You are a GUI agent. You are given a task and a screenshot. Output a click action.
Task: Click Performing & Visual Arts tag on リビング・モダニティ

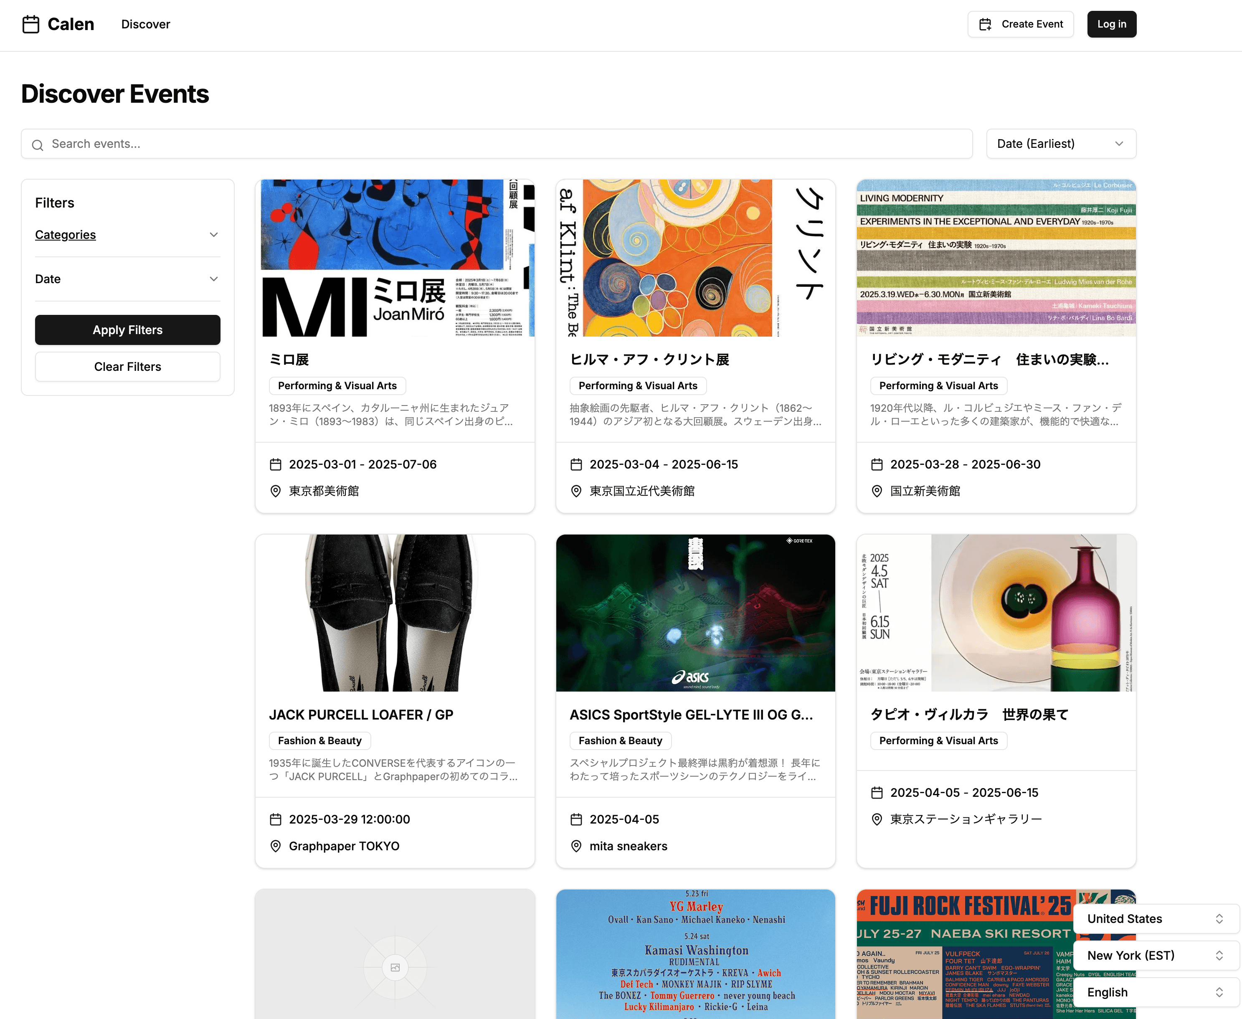938,385
